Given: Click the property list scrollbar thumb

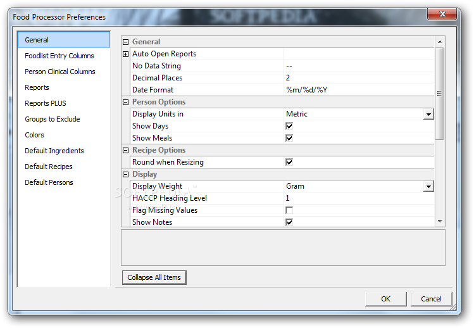Looking at the screenshot, I should [x=440, y=94].
